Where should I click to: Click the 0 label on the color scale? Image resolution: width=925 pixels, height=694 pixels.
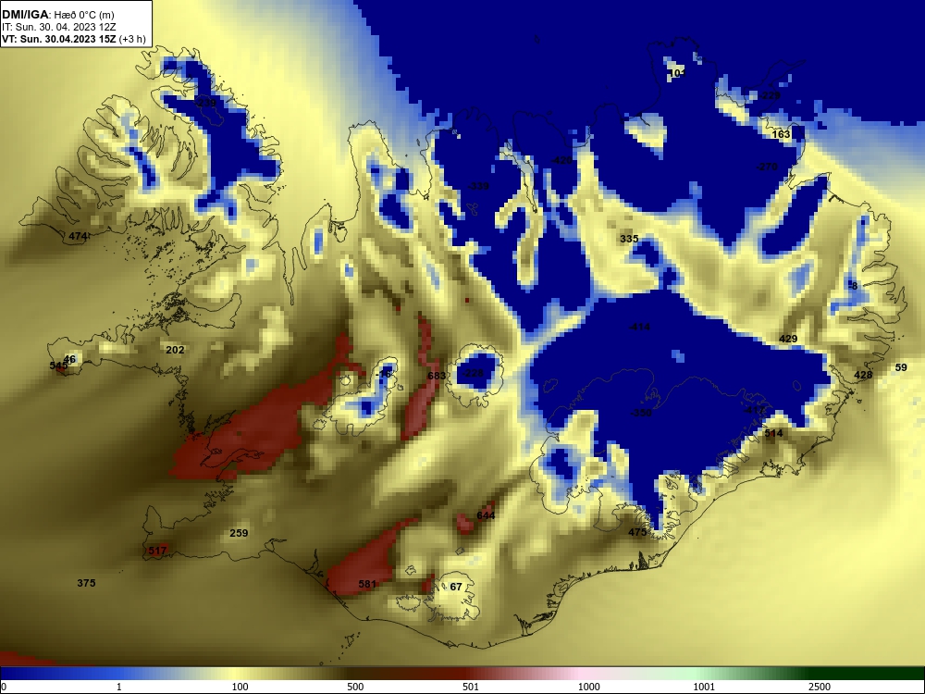click(x=4, y=687)
